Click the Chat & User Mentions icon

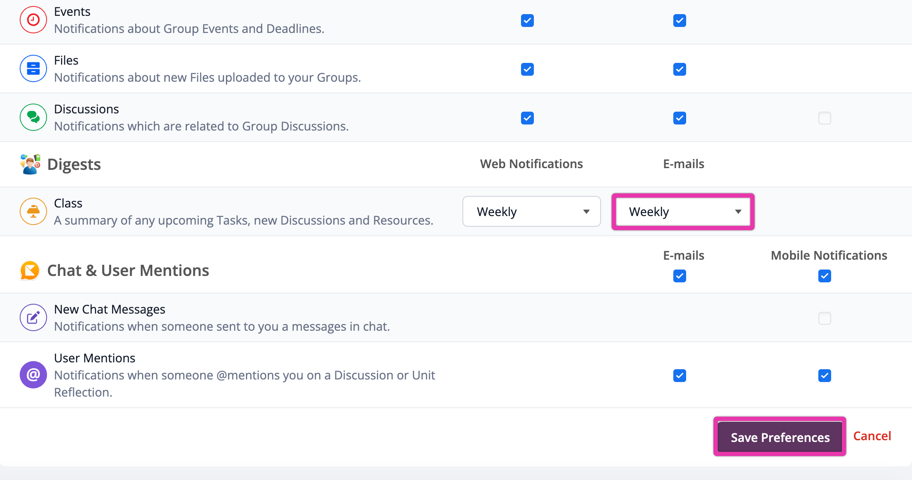coord(30,270)
